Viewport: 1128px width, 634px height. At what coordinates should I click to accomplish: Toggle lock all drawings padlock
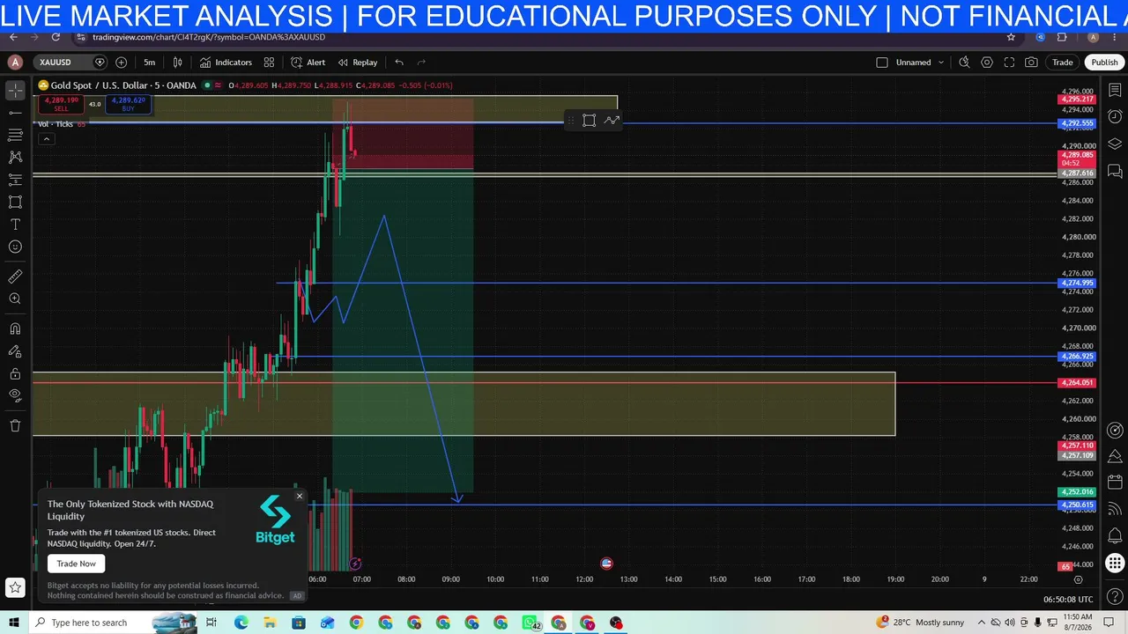click(15, 373)
